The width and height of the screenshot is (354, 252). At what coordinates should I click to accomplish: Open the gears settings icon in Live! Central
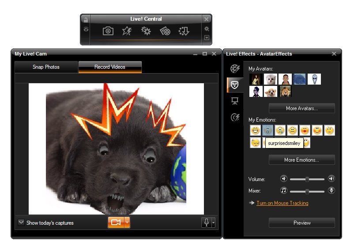click(146, 31)
